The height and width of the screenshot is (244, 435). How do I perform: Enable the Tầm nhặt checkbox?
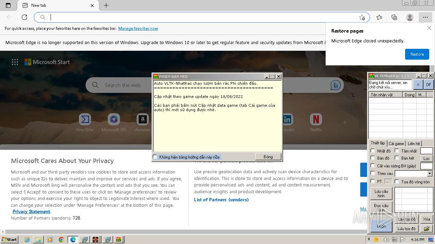(x=397, y=151)
